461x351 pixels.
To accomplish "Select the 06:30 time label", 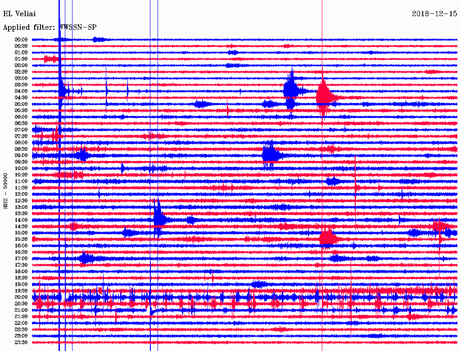I will coord(21,123).
